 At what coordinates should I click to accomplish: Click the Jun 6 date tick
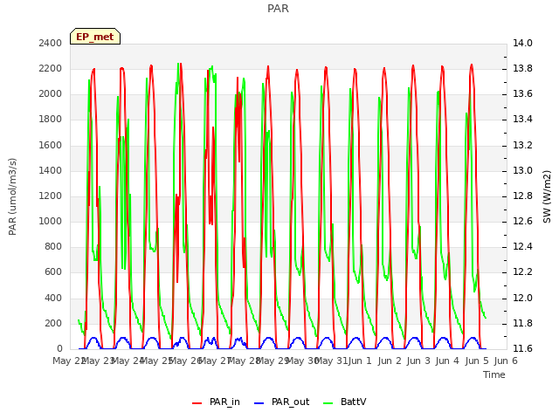coord(506,361)
